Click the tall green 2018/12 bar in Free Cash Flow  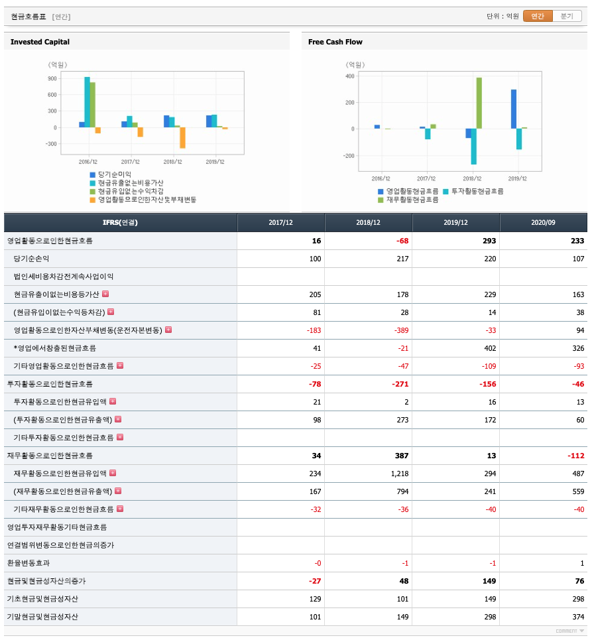click(479, 103)
